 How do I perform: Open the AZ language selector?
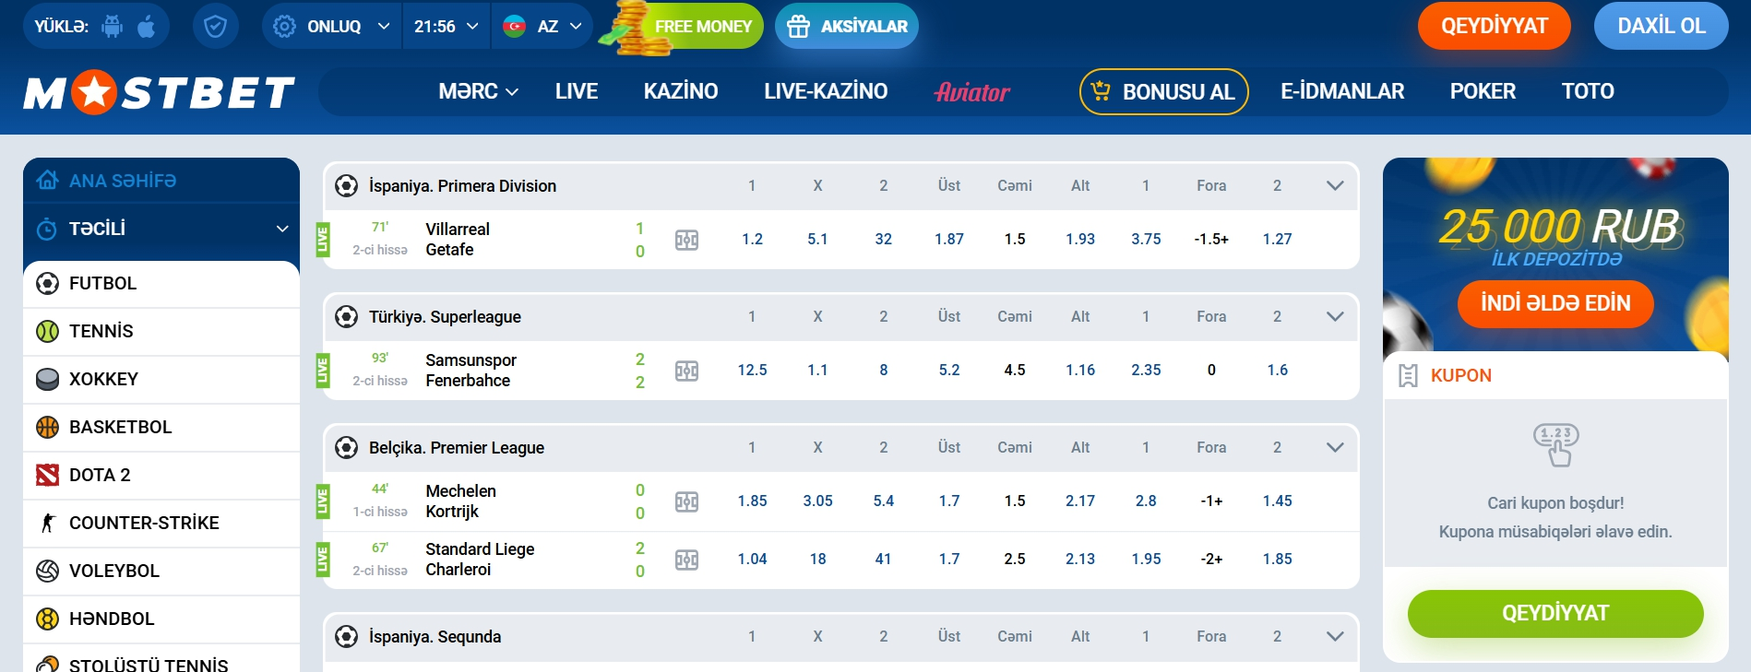point(542,27)
